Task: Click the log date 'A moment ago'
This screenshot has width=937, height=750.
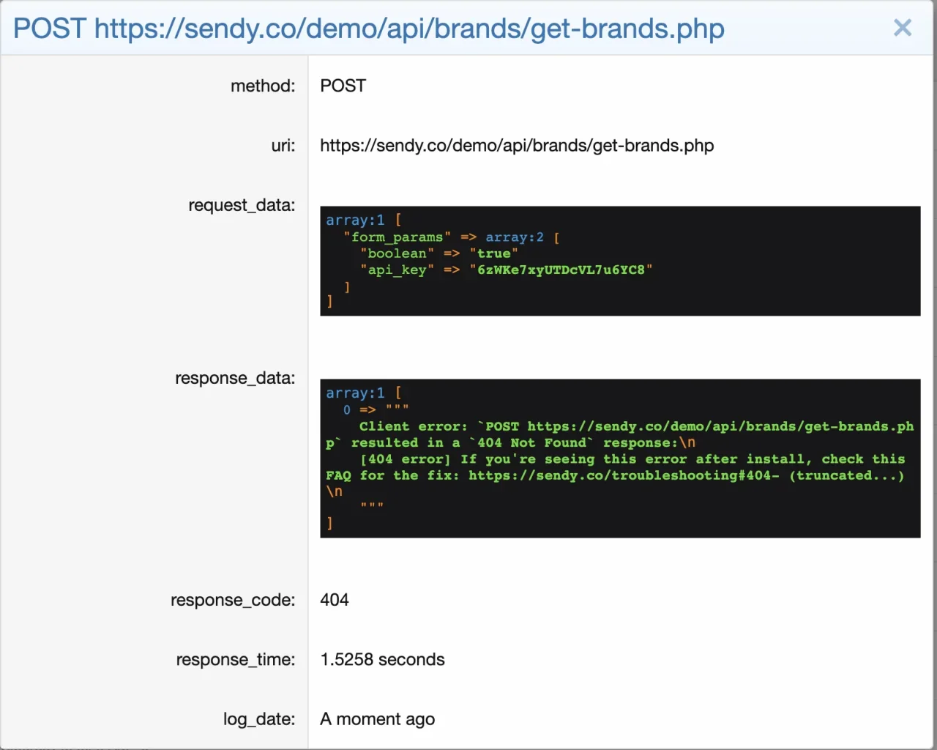Action: (377, 719)
